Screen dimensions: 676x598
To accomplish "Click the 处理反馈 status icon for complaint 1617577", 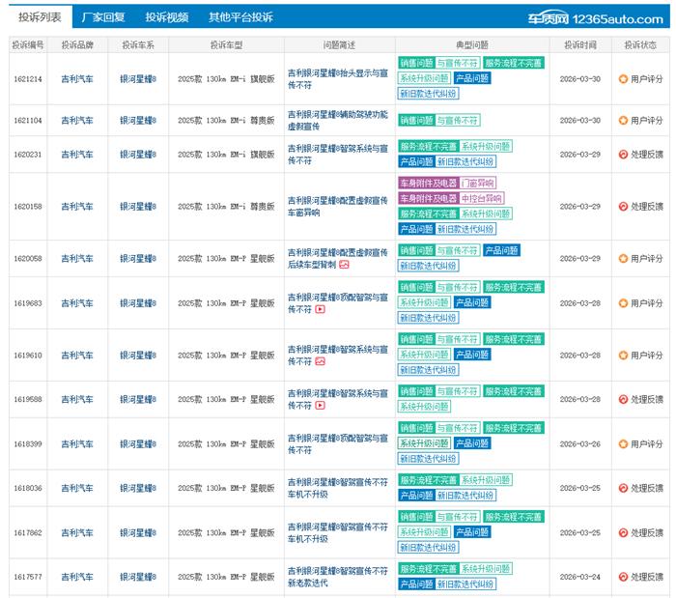I will coord(623,578).
